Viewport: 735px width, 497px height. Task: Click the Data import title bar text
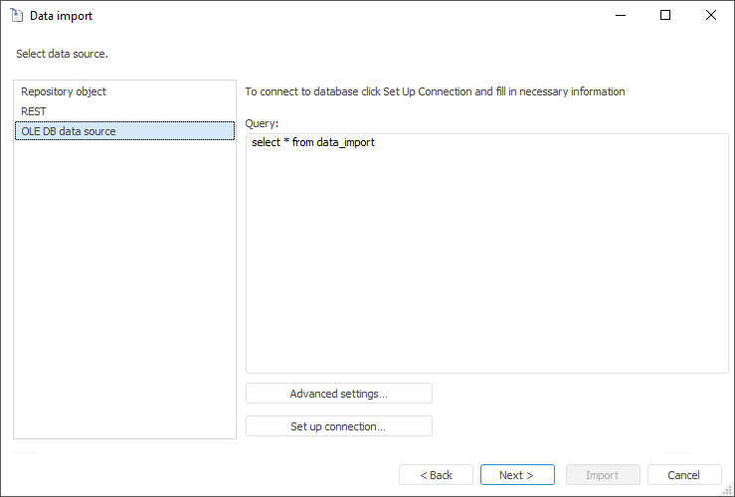[x=61, y=16]
